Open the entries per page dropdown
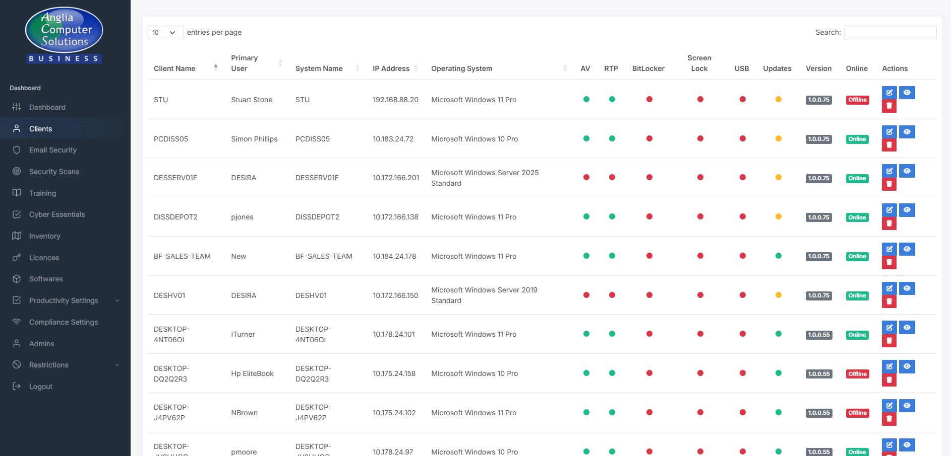The width and height of the screenshot is (951, 456). pyautogui.click(x=165, y=32)
